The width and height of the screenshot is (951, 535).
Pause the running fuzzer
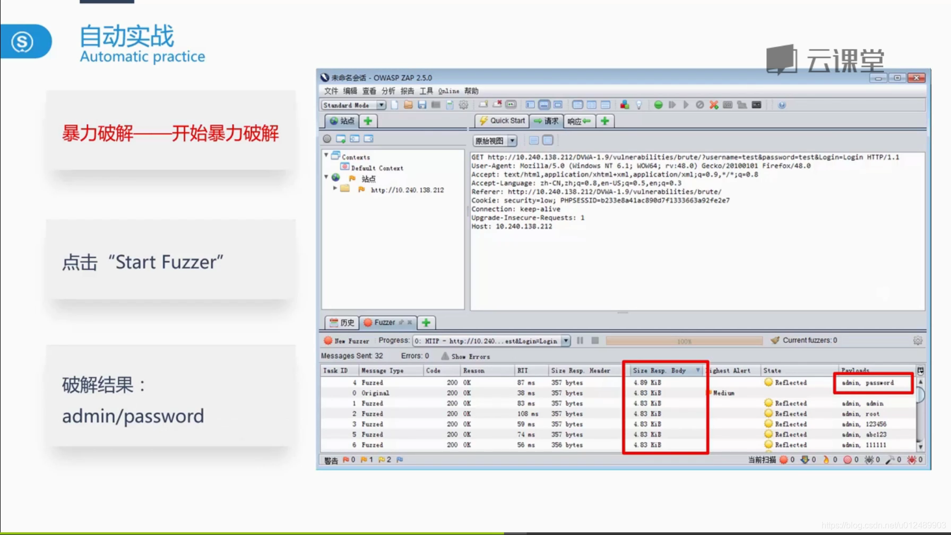pyautogui.click(x=580, y=341)
